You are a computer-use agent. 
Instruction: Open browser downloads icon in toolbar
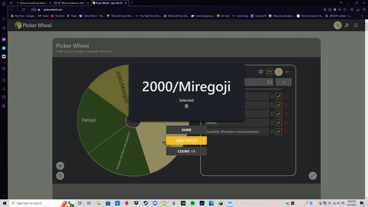click(x=358, y=10)
